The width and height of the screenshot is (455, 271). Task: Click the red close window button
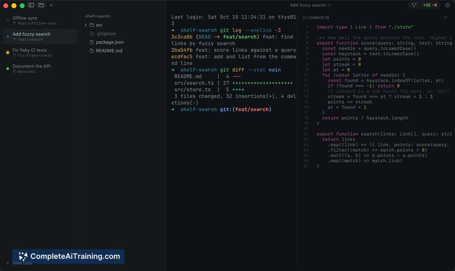[6, 6]
